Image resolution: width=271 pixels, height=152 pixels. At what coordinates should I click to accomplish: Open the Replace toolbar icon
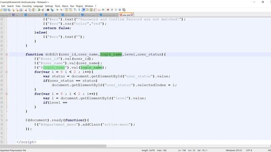click(x=52, y=10)
